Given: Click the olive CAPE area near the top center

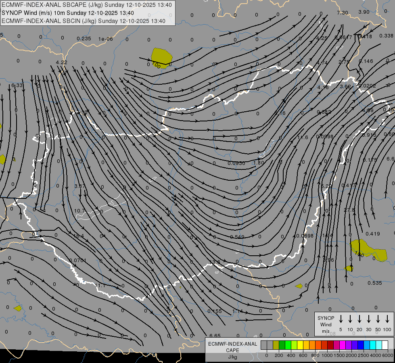Looking at the screenshot, I should tap(162, 58).
